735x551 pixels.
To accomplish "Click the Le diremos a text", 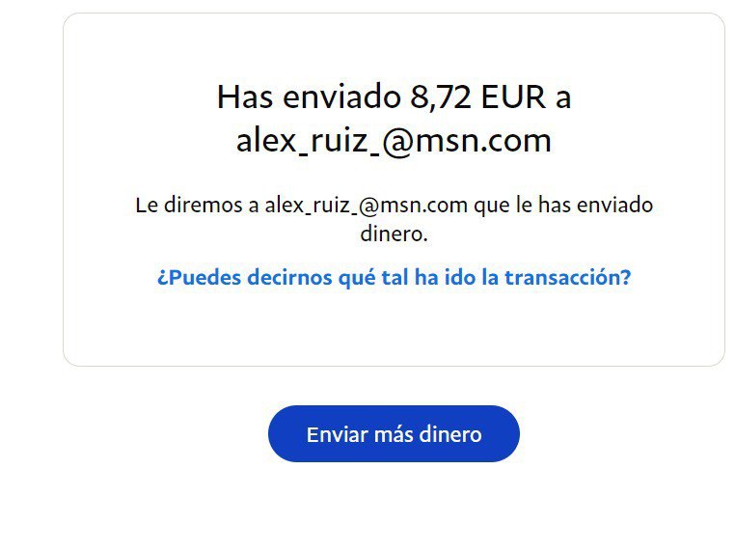I will pyautogui.click(x=197, y=206).
